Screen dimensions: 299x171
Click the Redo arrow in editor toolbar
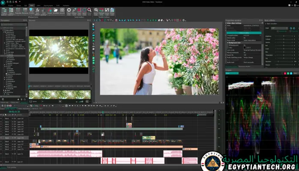click(111, 20)
